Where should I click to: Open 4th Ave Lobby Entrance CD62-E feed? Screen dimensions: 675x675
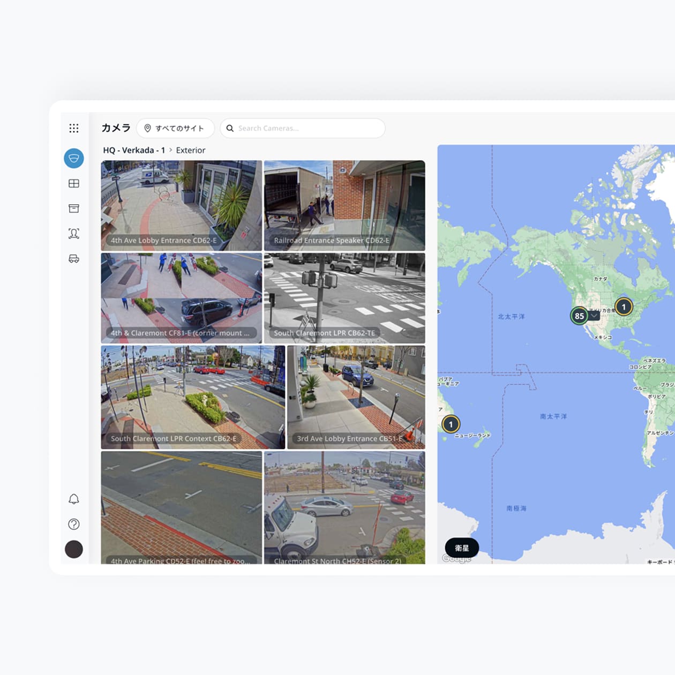pyautogui.click(x=182, y=206)
